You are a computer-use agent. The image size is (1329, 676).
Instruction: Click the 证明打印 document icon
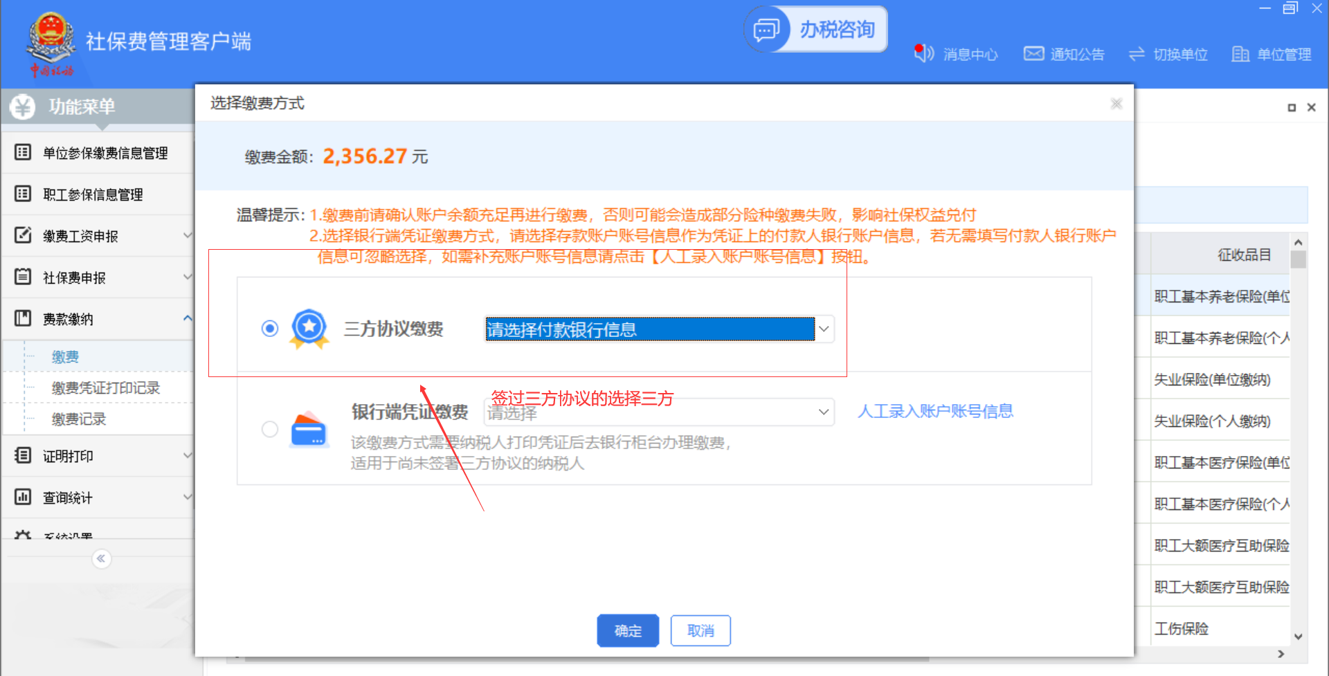23,455
